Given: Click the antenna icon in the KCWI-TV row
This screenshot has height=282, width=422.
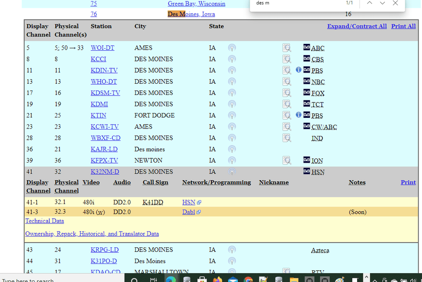Looking at the screenshot, I should tap(232, 127).
